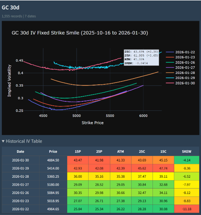Click the 15C cell 30.08
Viewport: 201px width, 215px height.
point(163,209)
